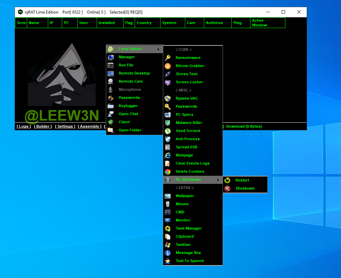The width and height of the screenshot is (341, 278).
Task: Select Taskbar in the Extra section
Action: (x=183, y=244)
